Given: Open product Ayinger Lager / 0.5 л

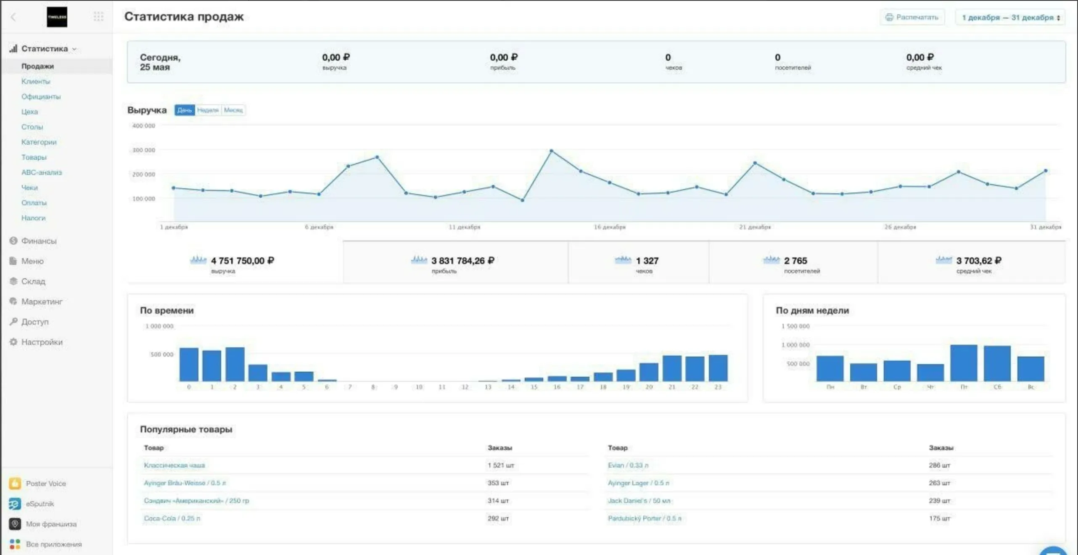Looking at the screenshot, I should click(639, 483).
